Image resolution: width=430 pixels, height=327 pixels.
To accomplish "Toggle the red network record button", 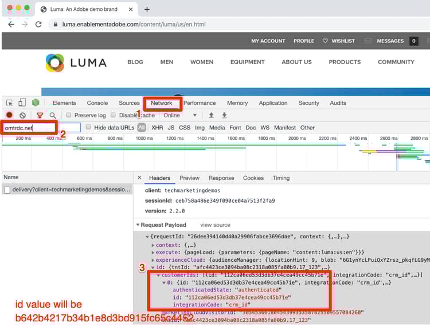I will point(9,115).
